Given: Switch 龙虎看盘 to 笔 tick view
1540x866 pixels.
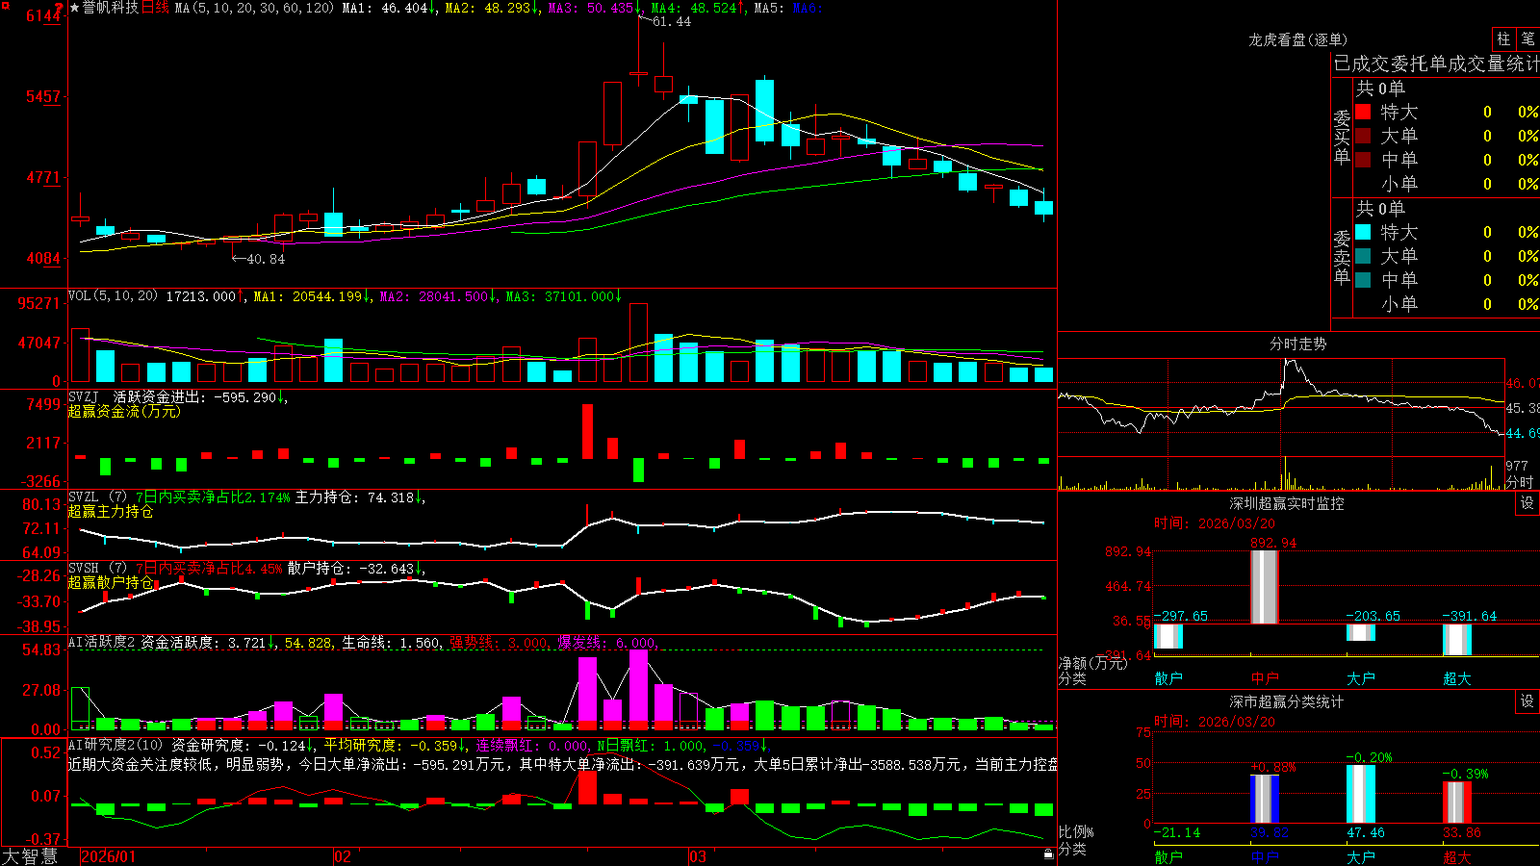Looking at the screenshot, I should [1528, 38].
